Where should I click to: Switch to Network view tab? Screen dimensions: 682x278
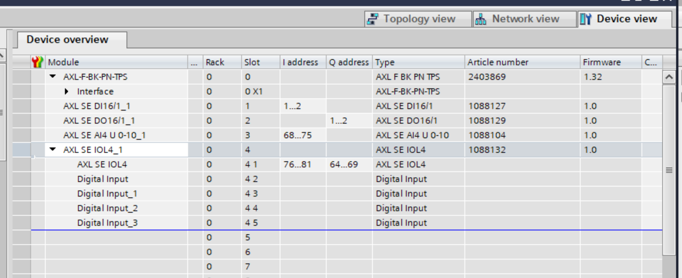[x=523, y=19]
